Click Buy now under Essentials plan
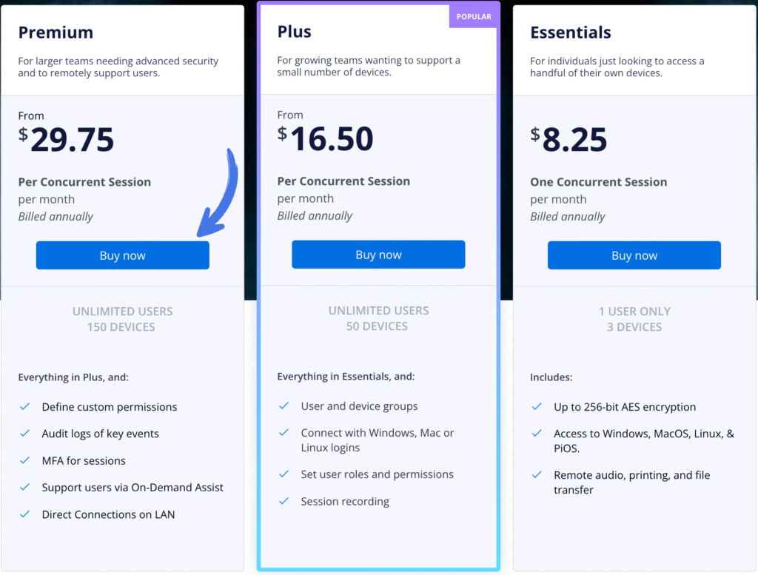758x575 pixels. (634, 255)
